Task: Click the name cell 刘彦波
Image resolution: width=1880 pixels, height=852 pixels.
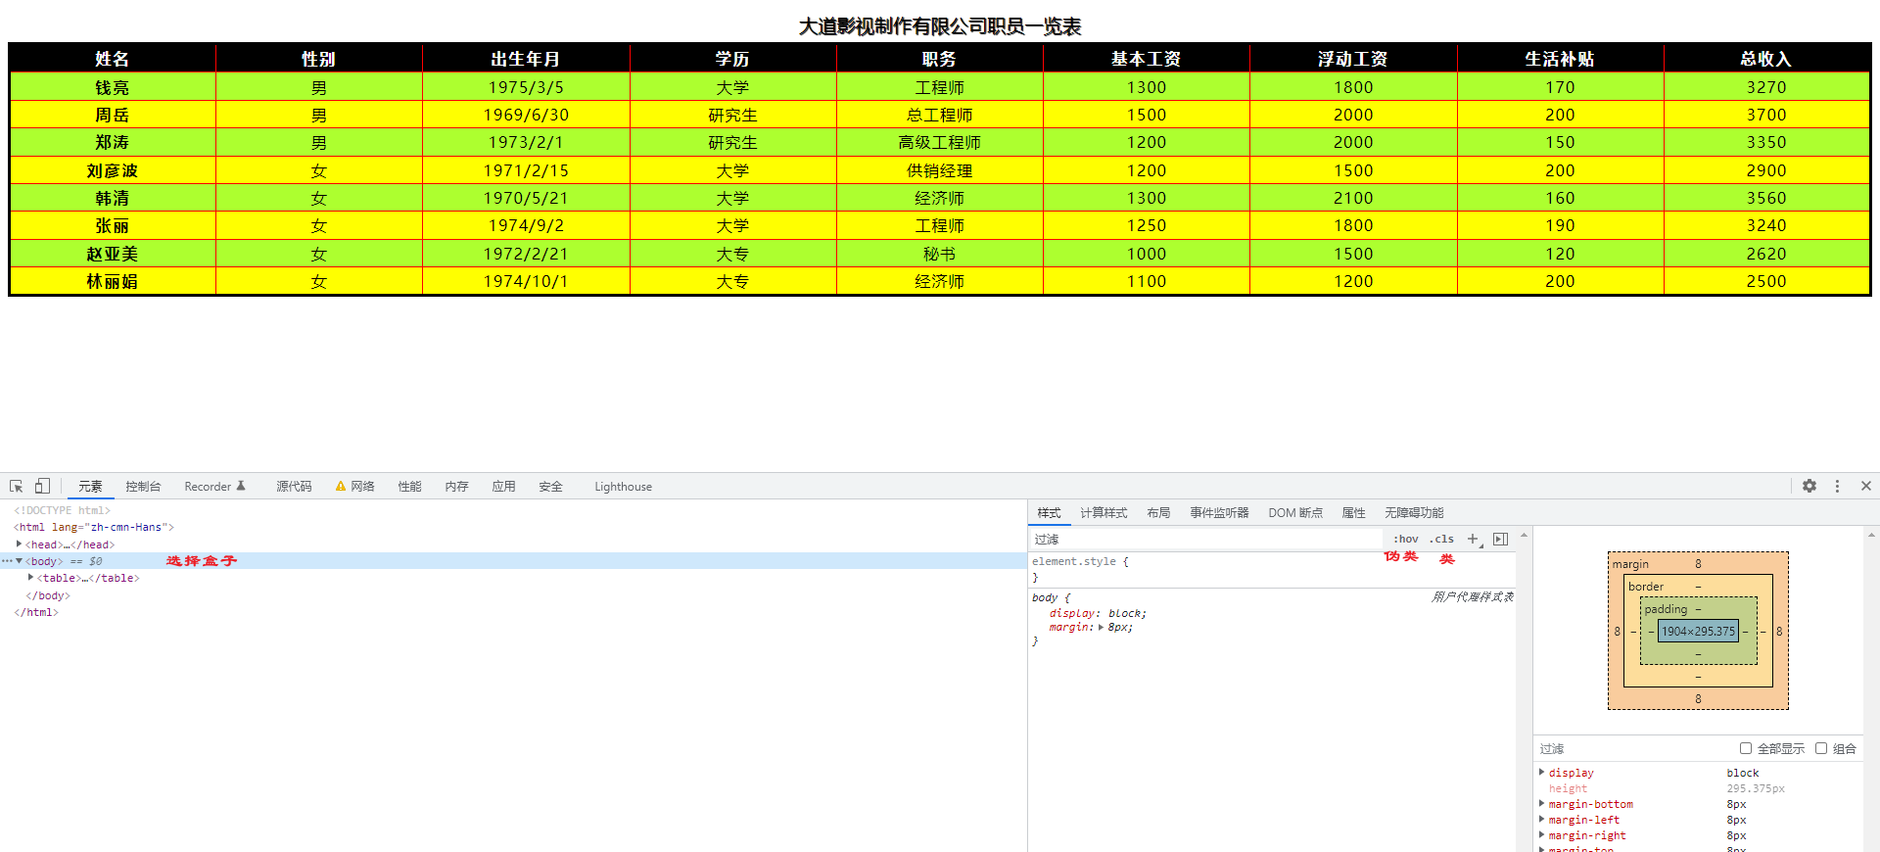Action: tap(113, 170)
